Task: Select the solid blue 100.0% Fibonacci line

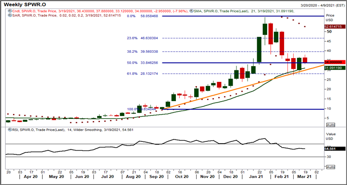Action: pos(243,109)
